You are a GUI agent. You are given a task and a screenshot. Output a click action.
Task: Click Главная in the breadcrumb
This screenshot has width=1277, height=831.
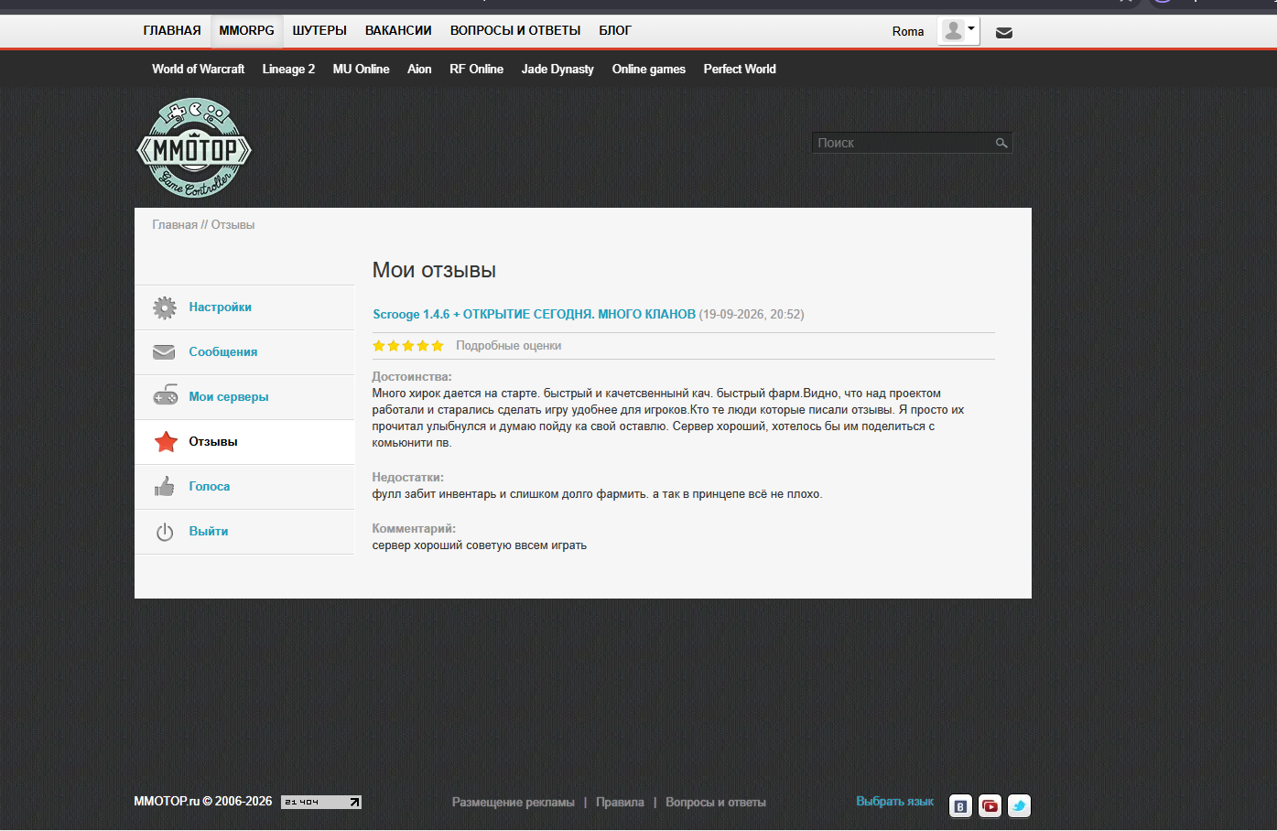pos(175,225)
